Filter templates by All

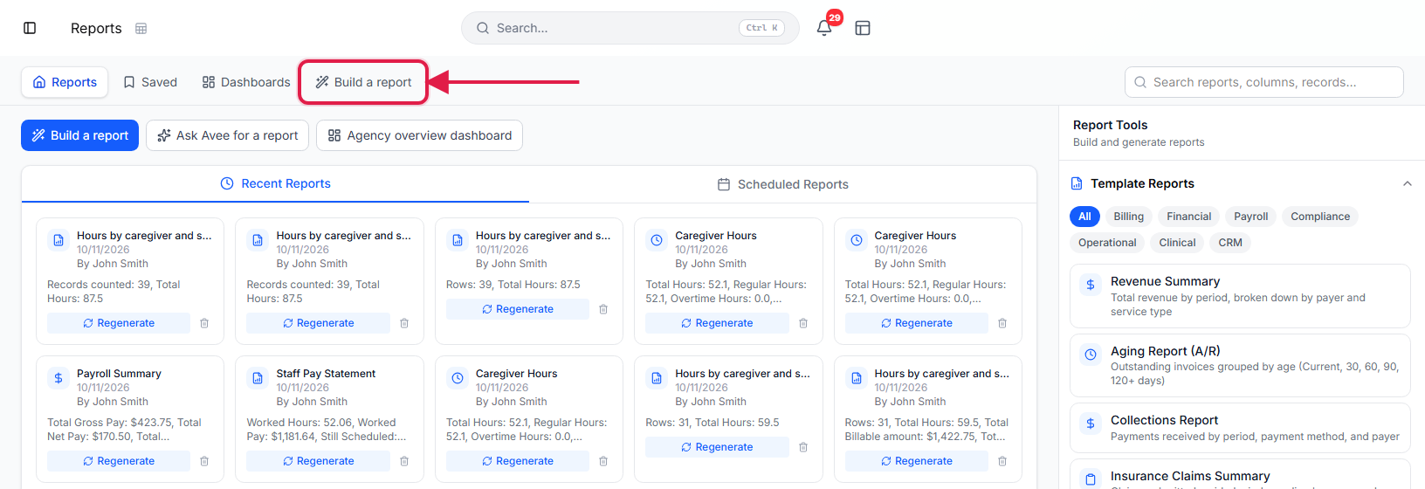1084,217
